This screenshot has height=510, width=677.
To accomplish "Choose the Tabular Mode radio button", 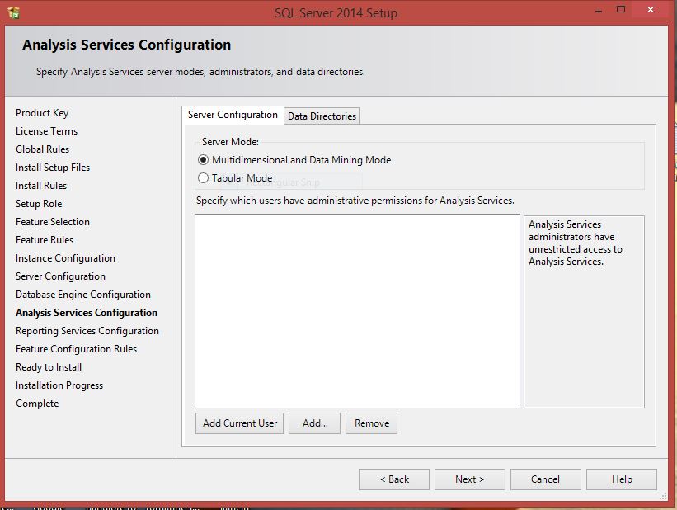I will (204, 178).
